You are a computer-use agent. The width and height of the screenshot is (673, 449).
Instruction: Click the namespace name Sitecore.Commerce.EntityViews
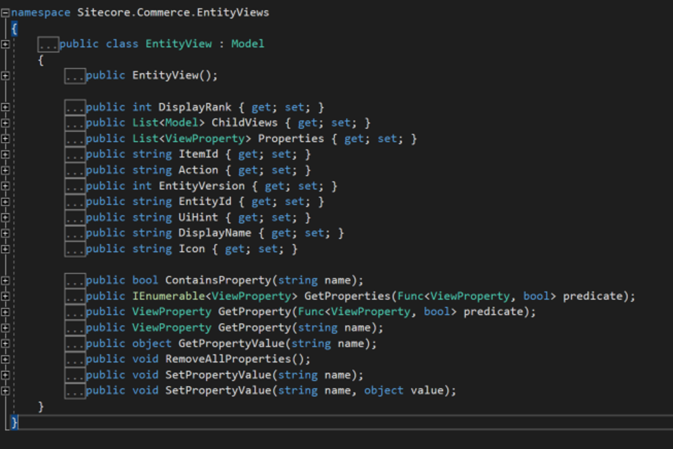tap(173, 13)
